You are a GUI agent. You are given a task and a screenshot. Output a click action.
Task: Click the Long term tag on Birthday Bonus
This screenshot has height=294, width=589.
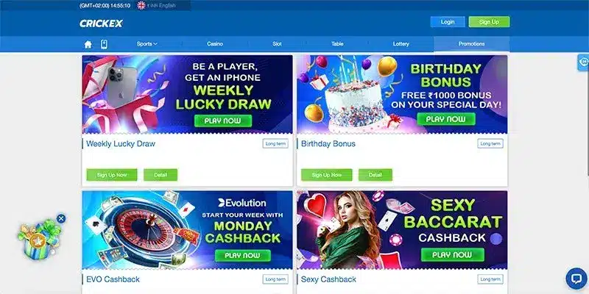coord(490,143)
